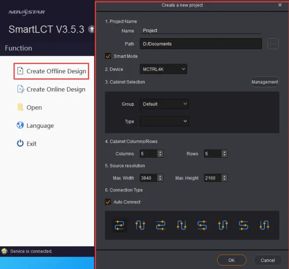Click the browse button beside the Path field
Screen dimensions: 289x269
[x=273, y=44]
